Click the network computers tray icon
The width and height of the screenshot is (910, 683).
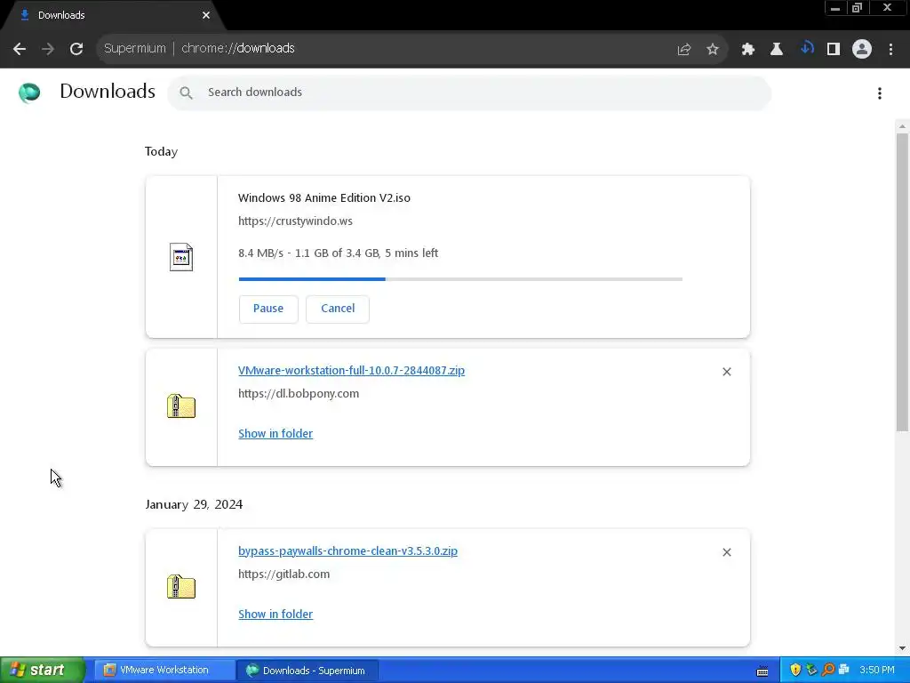pyautogui.click(x=844, y=671)
